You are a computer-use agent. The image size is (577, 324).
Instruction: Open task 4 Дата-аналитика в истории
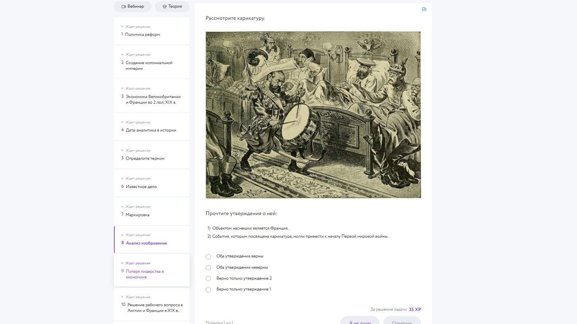coord(152,127)
